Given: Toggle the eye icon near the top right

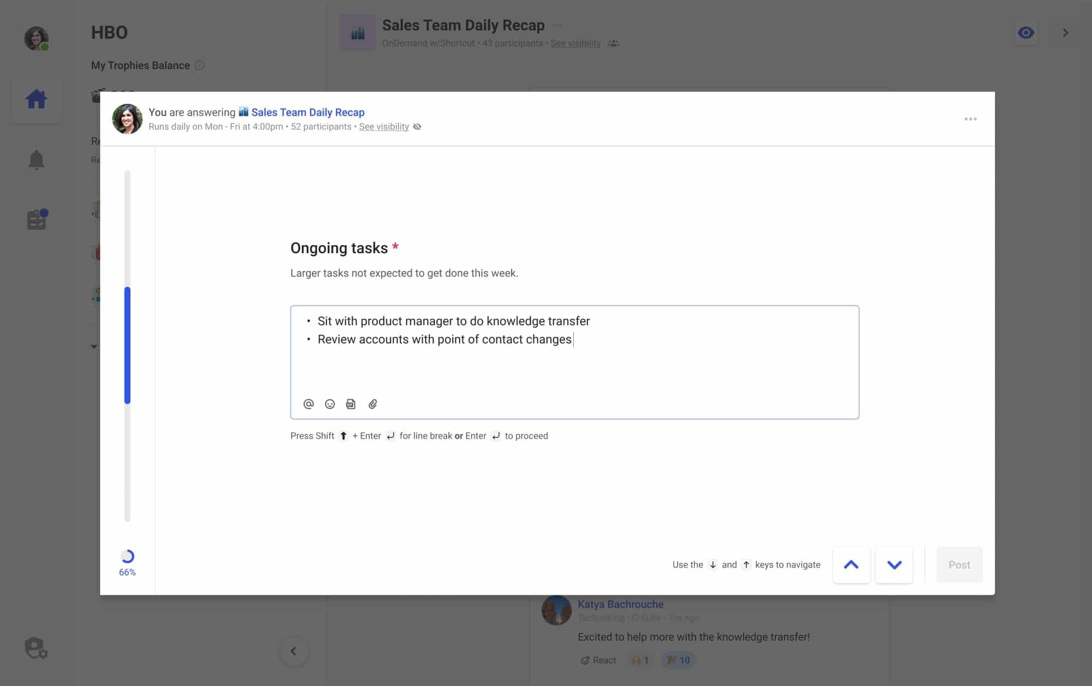Looking at the screenshot, I should coord(1026,33).
